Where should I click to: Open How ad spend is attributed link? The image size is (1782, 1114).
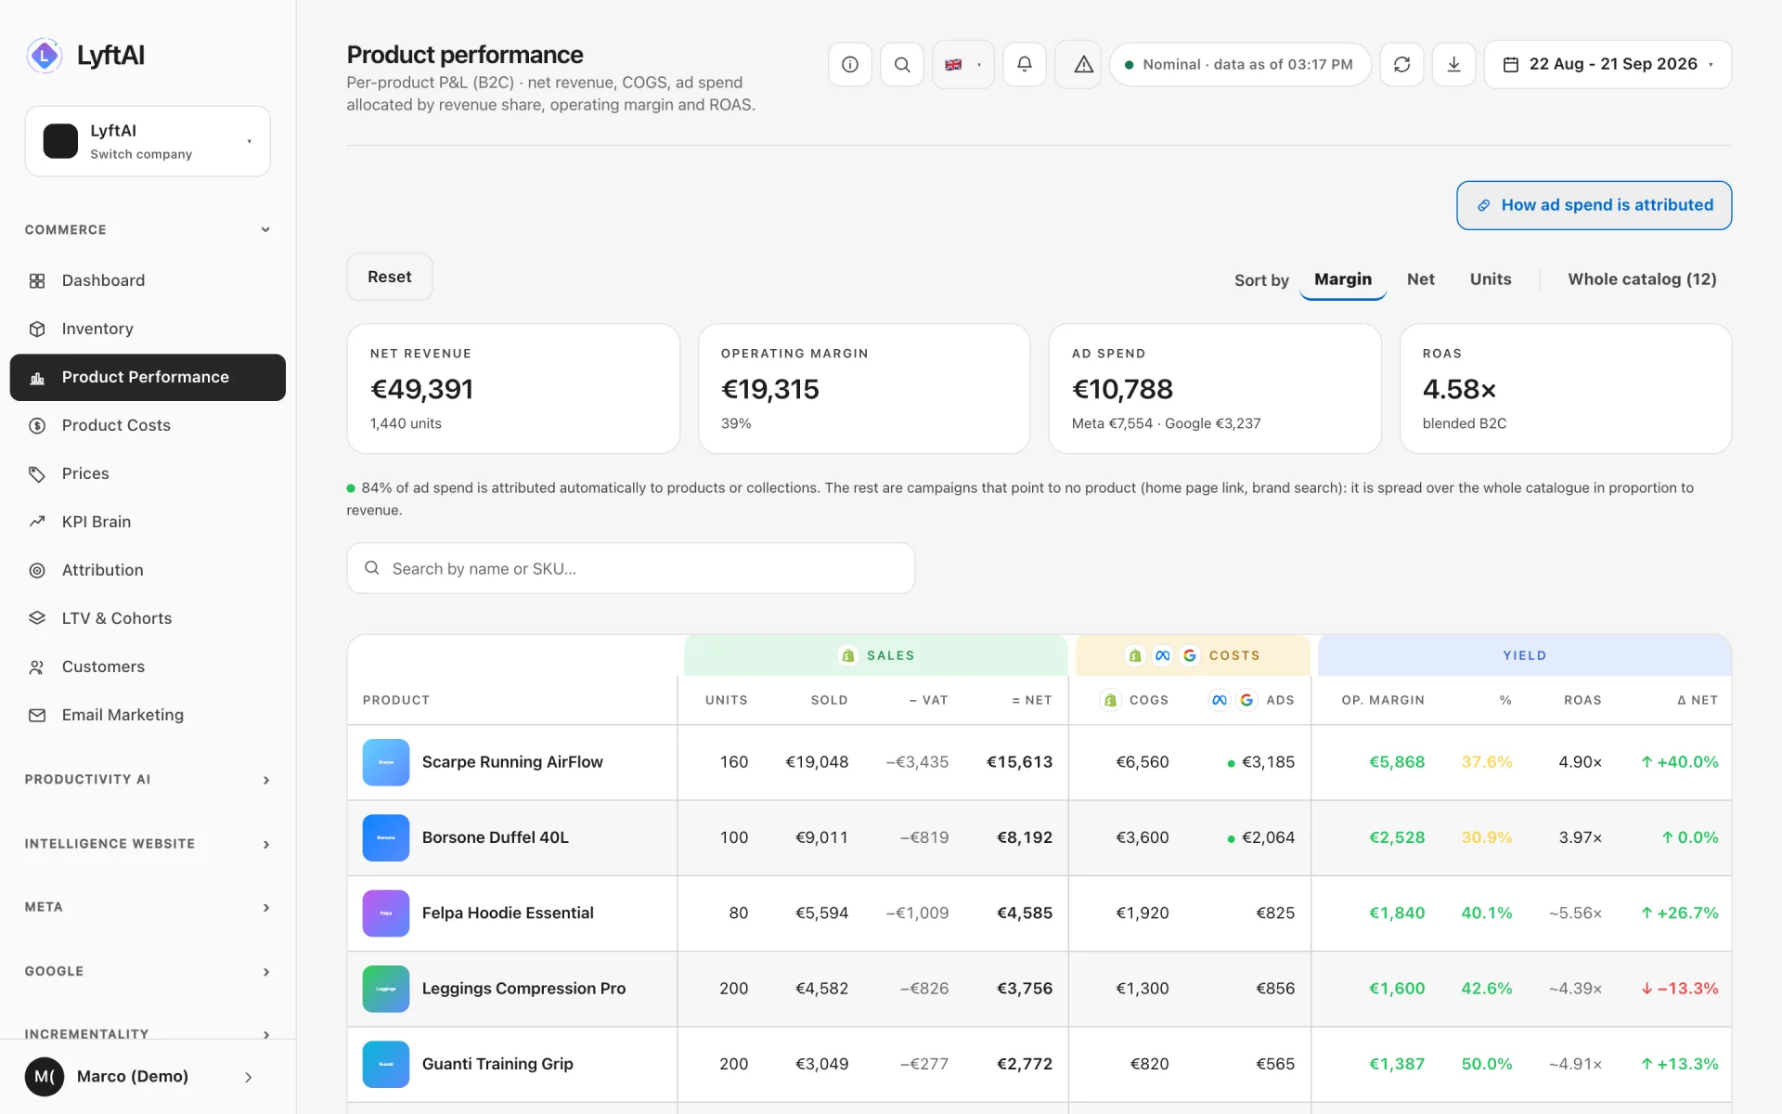[x=1594, y=205]
